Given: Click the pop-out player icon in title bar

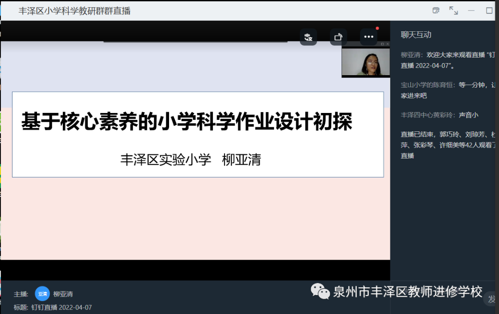Looking at the screenshot, I should click(x=436, y=10).
